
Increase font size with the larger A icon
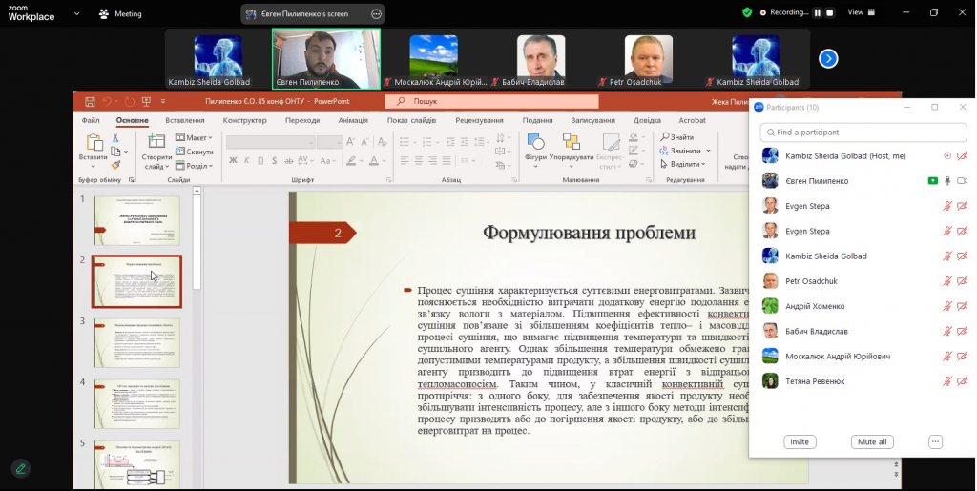351,142
